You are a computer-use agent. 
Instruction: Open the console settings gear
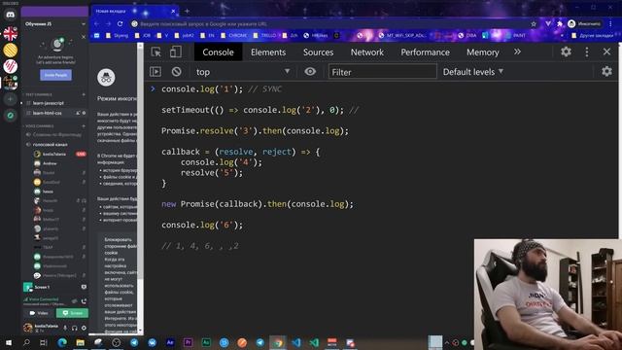tap(606, 71)
